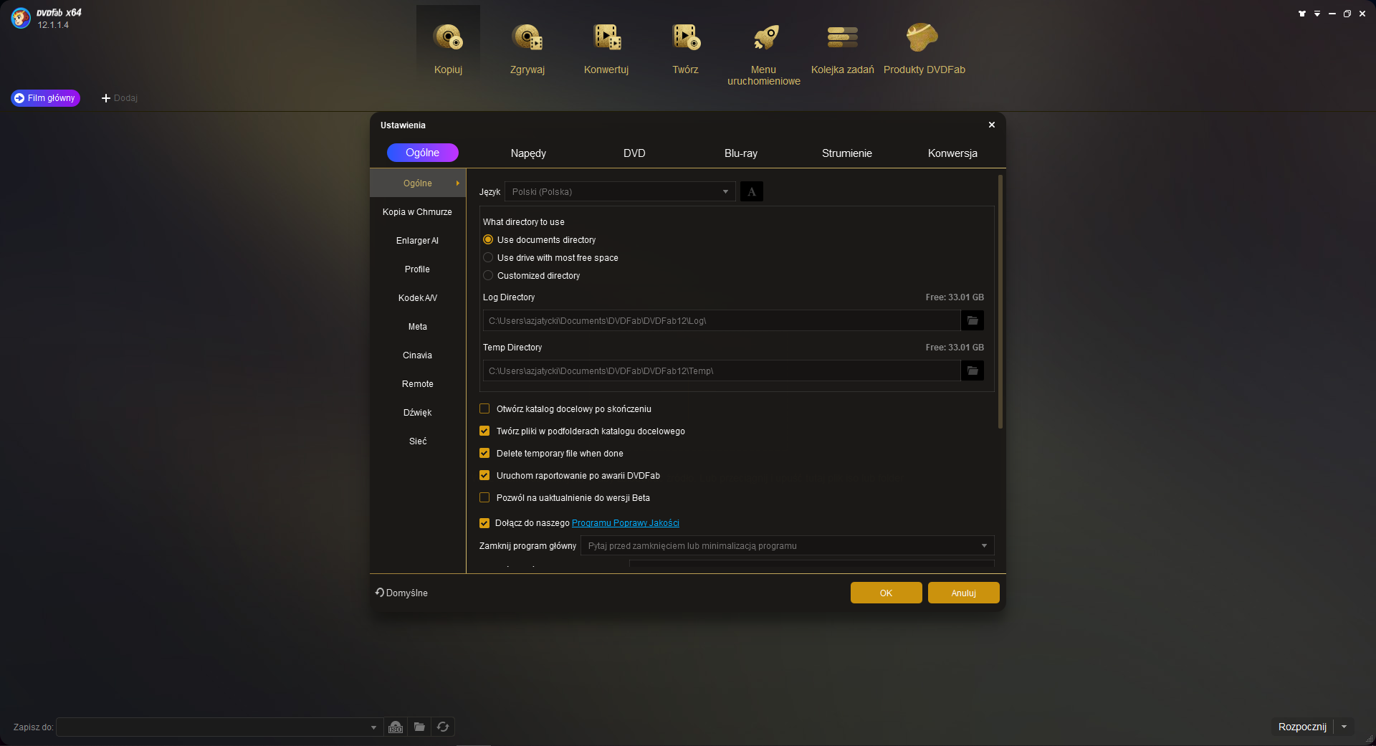Open the Twórz (Creator) module icon

[x=685, y=37]
